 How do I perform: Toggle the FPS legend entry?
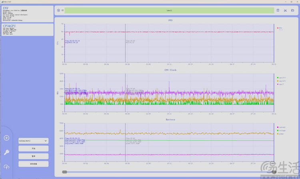[x=280, y=28]
